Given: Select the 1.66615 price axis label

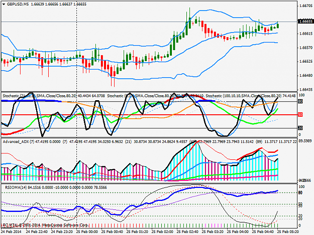Looking at the screenshot, I should tap(305, 34).
